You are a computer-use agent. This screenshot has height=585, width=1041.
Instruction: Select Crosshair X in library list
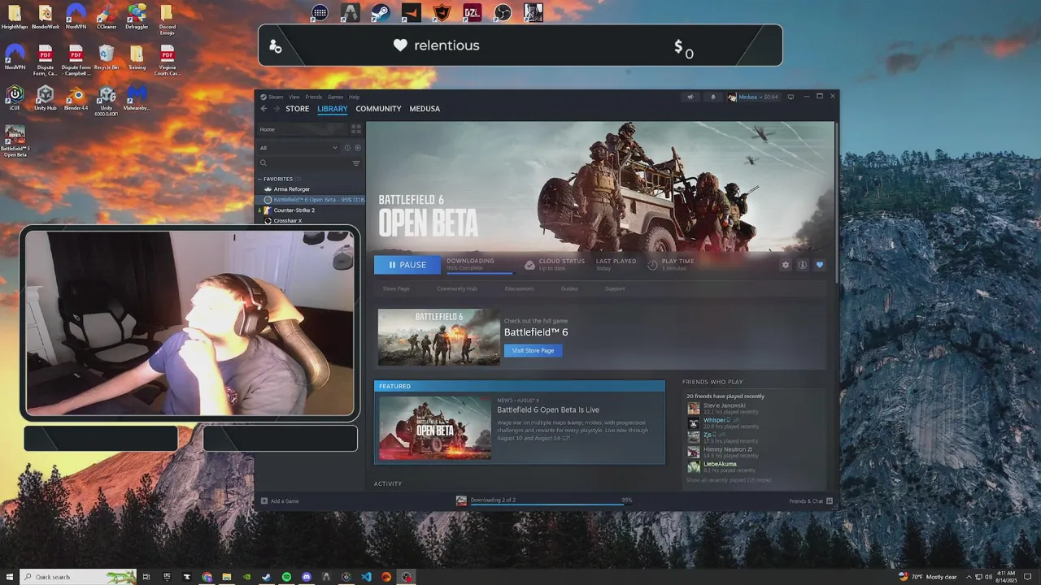click(x=287, y=221)
